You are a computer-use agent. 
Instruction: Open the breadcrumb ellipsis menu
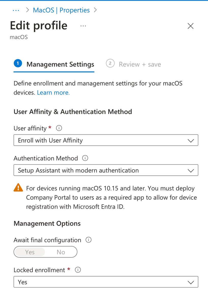(16, 10)
